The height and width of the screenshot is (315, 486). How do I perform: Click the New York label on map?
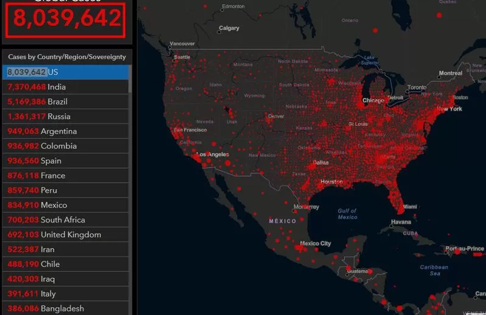tap(450, 109)
